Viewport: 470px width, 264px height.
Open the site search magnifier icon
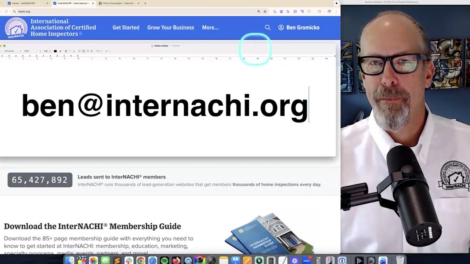(x=268, y=27)
